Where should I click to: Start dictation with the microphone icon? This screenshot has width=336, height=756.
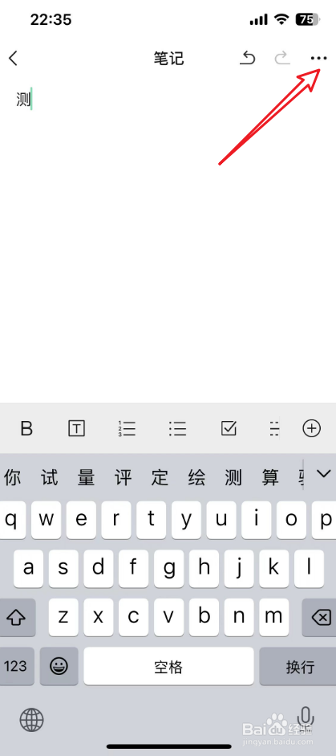[306, 718]
